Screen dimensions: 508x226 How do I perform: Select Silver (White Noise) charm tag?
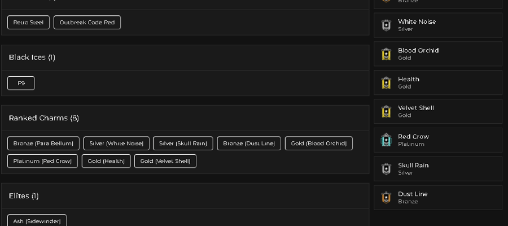click(116, 144)
